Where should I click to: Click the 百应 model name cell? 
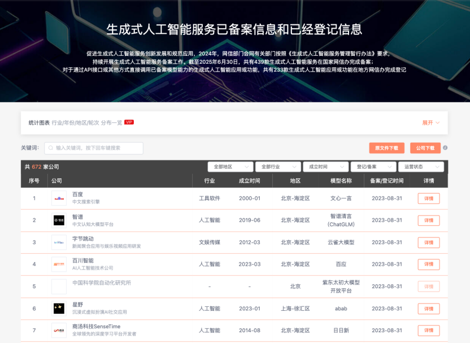(341, 264)
